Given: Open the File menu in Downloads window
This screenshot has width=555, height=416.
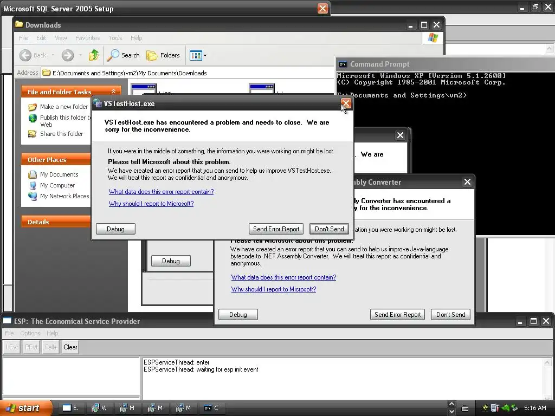Looking at the screenshot, I should coord(23,38).
